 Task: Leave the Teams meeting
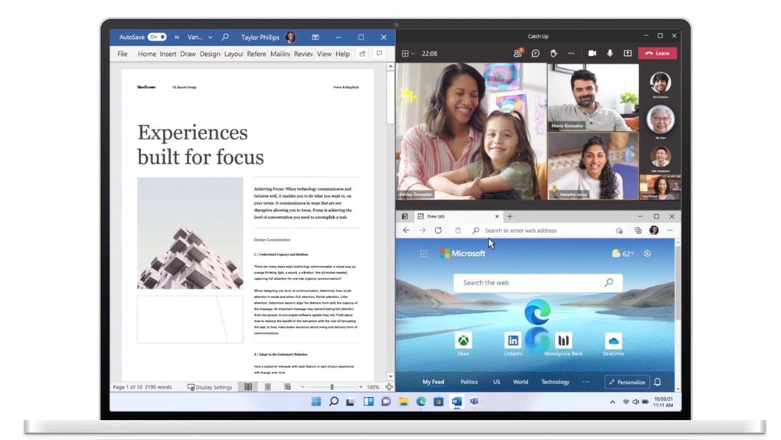(657, 54)
